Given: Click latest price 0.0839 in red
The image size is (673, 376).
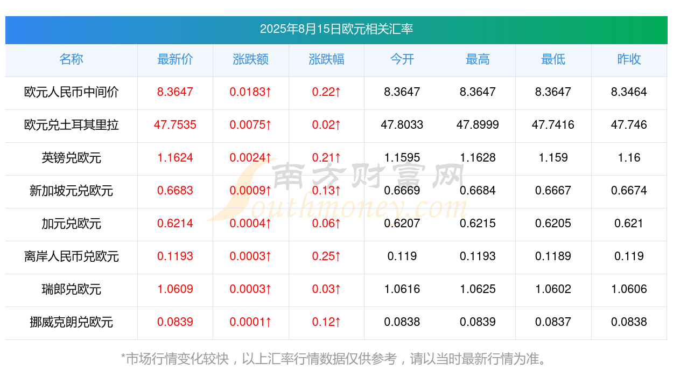Looking at the screenshot, I should (175, 322).
